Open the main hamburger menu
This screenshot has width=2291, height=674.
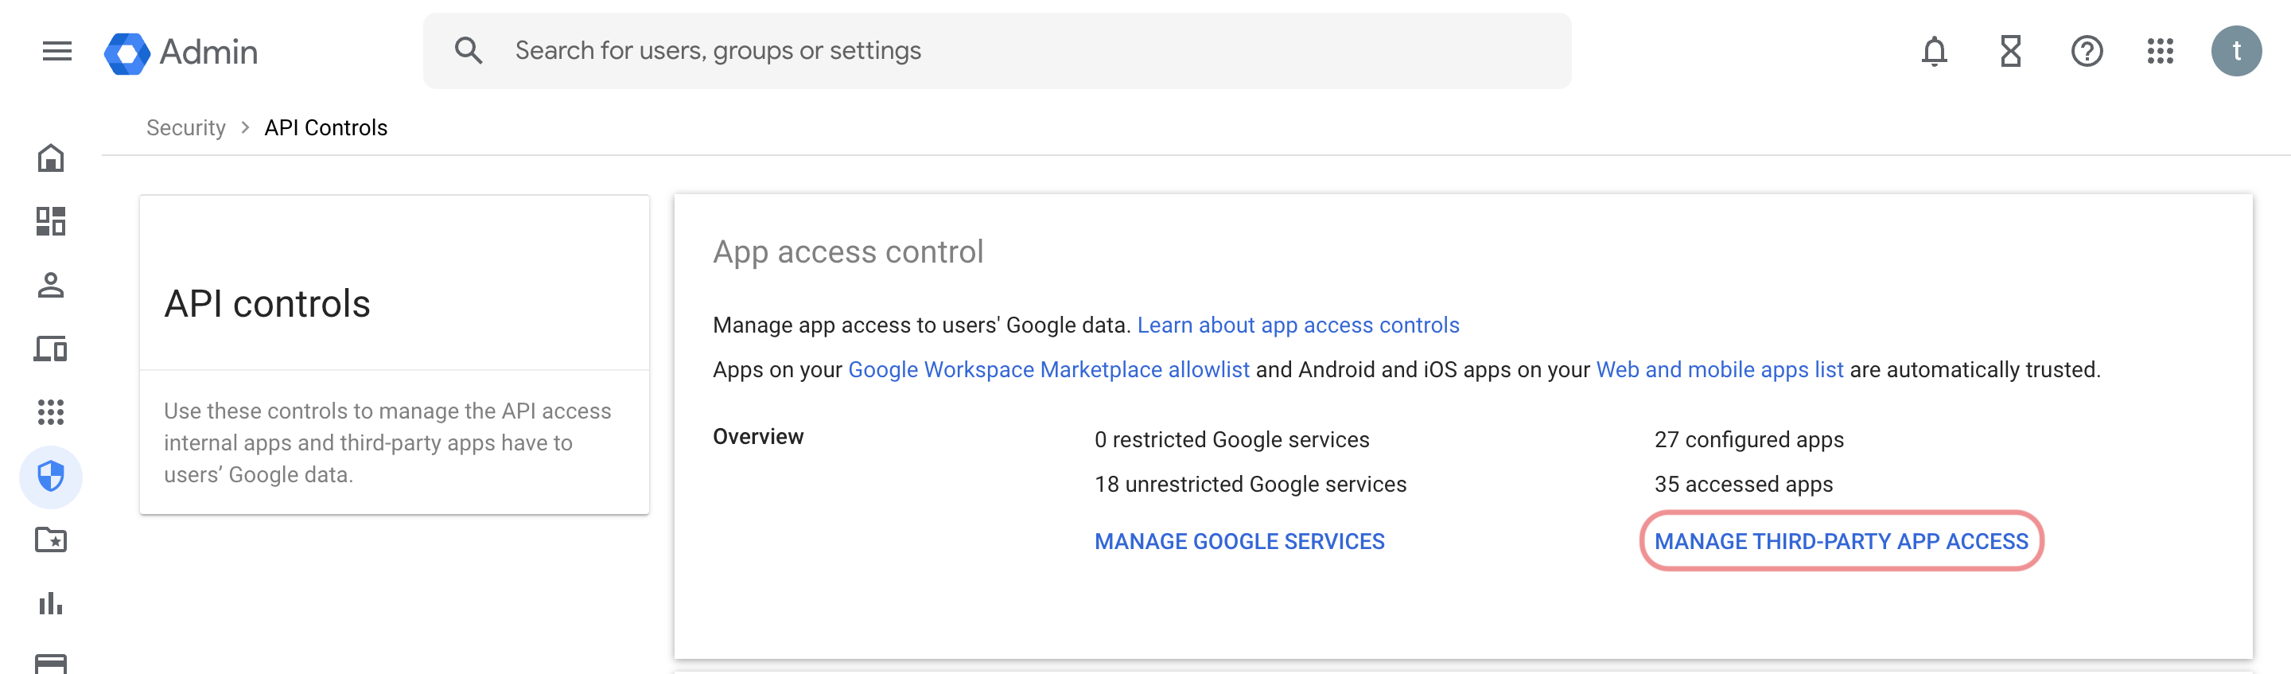[57, 52]
